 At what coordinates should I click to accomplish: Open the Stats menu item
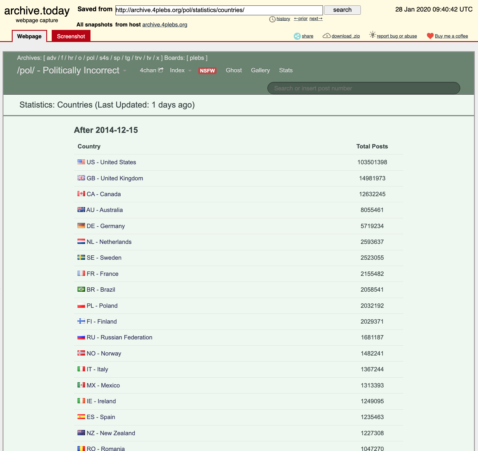coord(286,70)
